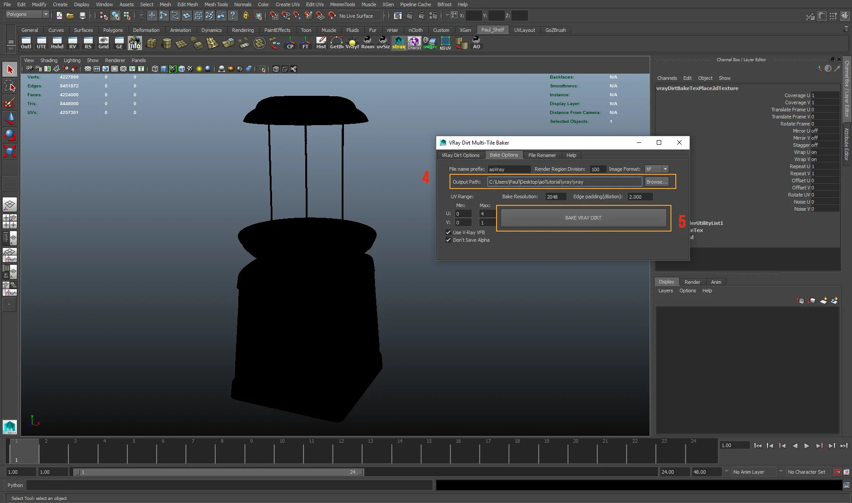Uncheck Don't Save Alpha option
Image resolution: width=852 pixels, height=503 pixels.
click(x=448, y=240)
